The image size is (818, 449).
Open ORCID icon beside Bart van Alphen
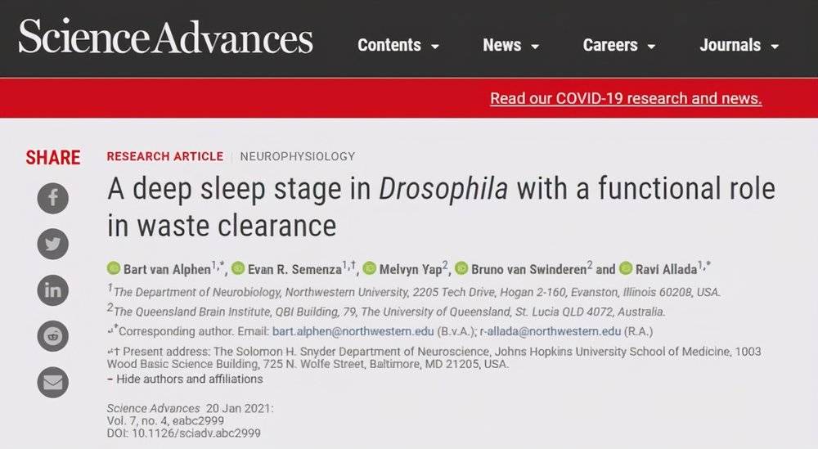click(114, 268)
